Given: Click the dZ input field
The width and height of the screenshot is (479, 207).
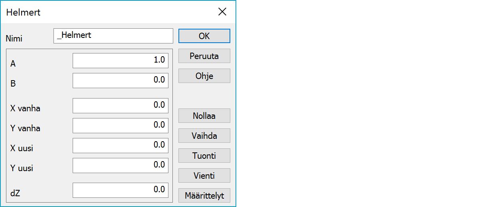Looking at the screenshot, I should point(120,190).
